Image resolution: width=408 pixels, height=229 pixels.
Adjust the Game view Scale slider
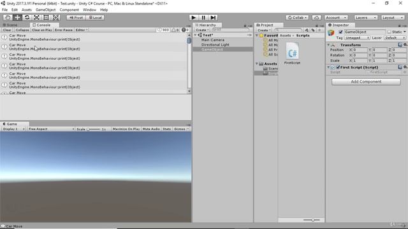(x=94, y=129)
